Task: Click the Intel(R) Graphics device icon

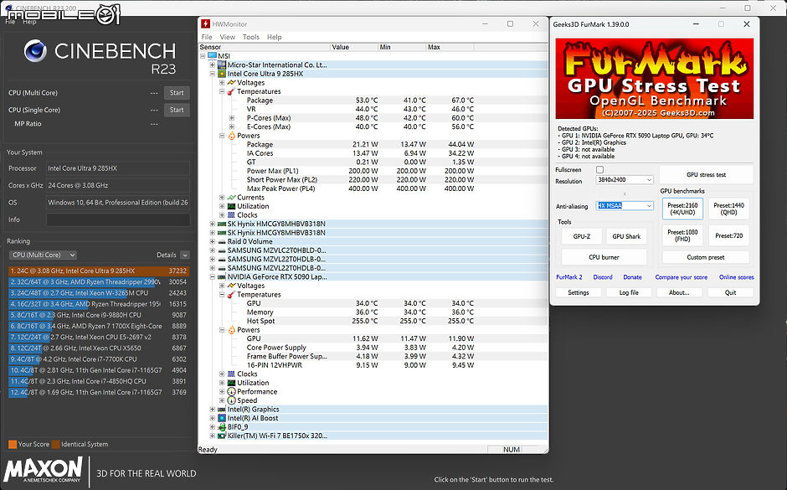Action: coord(222,409)
